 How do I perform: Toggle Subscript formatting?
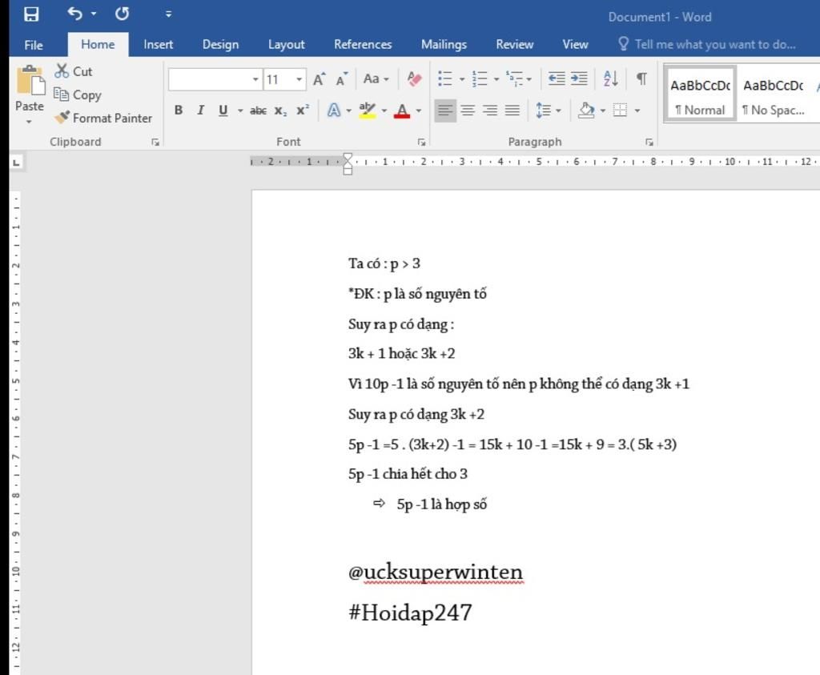coord(280,110)
